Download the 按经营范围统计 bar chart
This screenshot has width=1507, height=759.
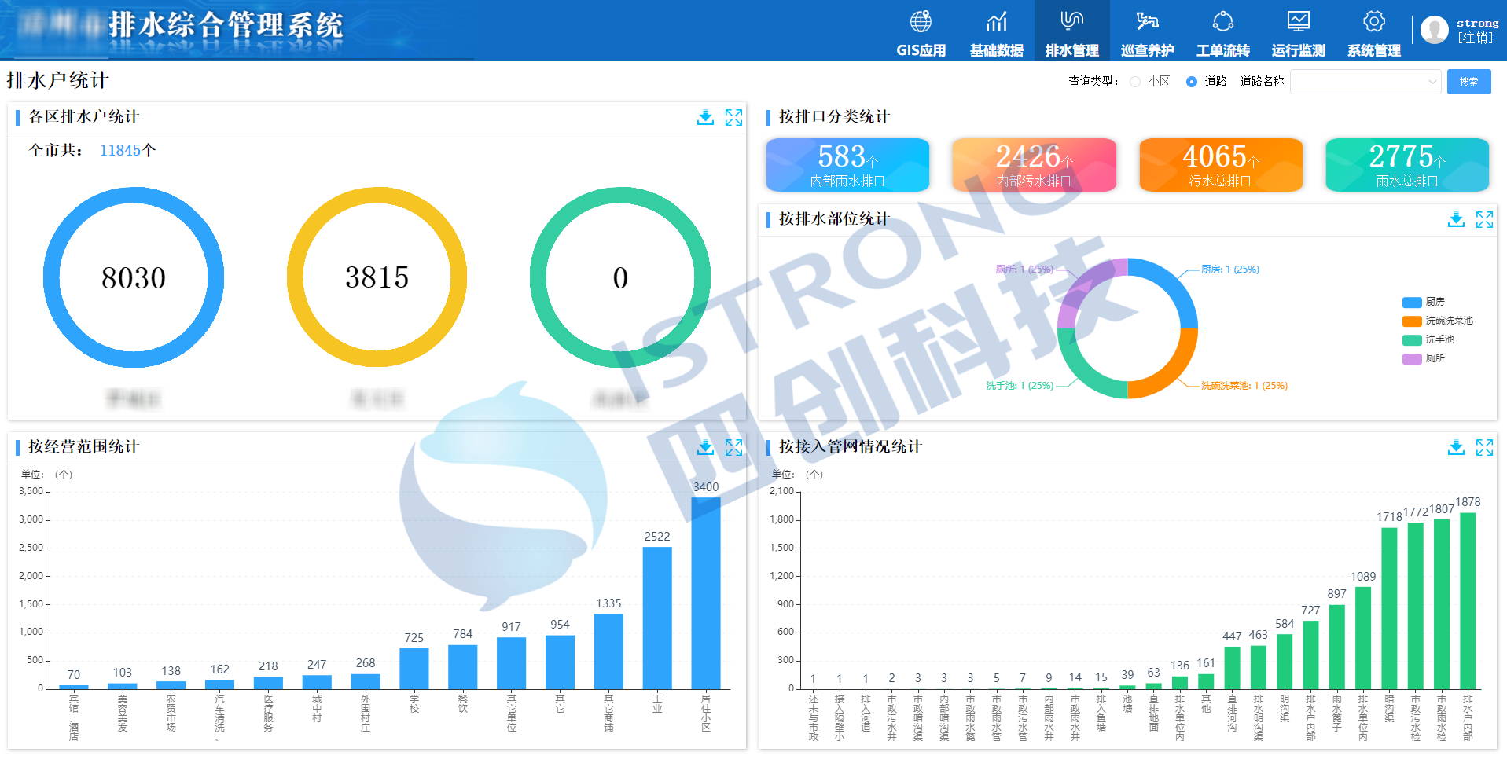pos(705,447)
